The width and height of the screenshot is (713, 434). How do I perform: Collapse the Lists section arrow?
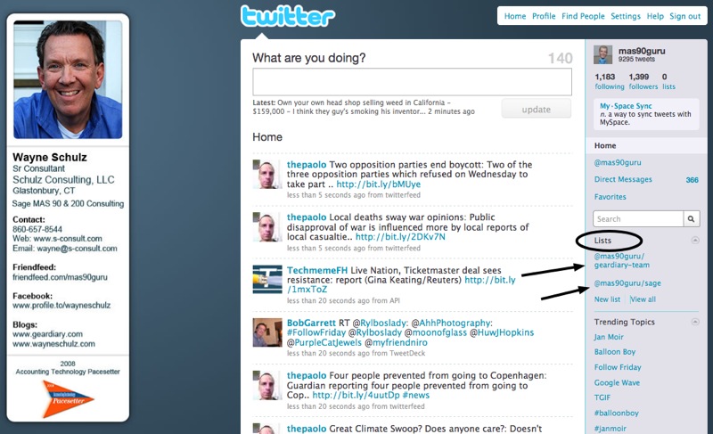(695, 240)
